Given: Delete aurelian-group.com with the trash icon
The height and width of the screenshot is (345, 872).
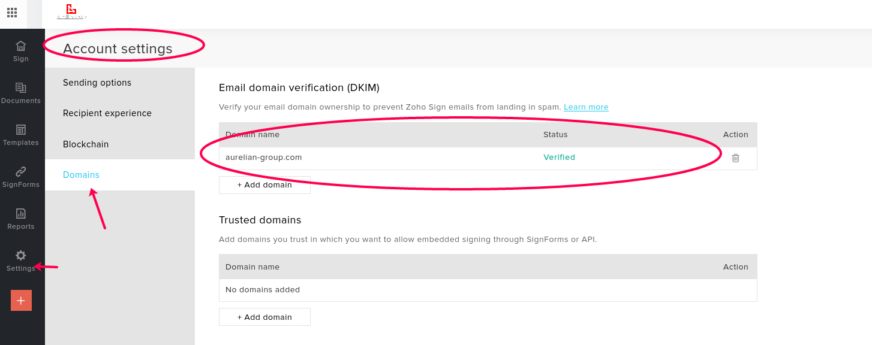Looking at the screenshot, I should (x=736, y=158).
